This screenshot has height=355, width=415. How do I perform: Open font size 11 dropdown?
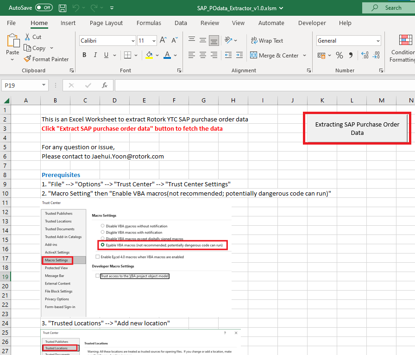pos(154,41)
